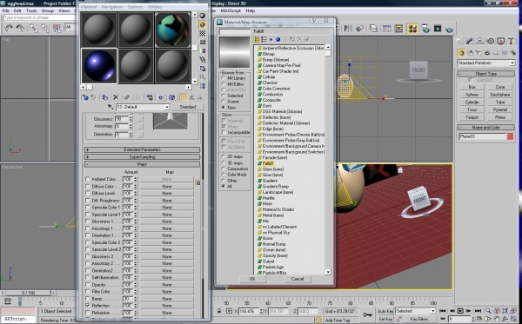Select Shapes category icon in Create panel

click(x=470, y=52)
